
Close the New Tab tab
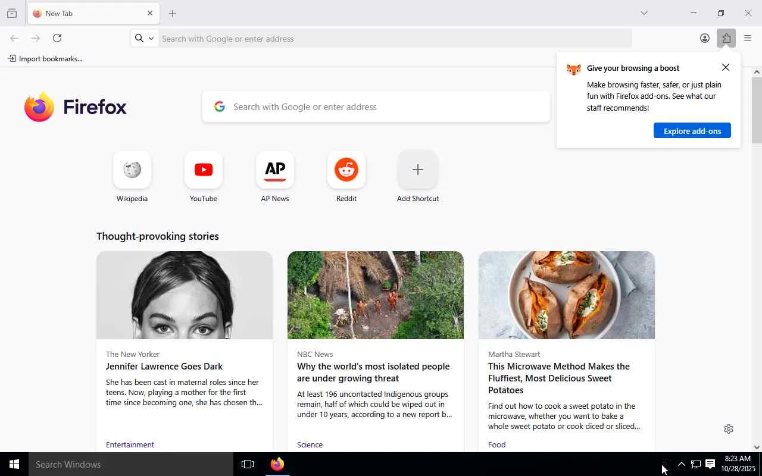pyautogui.click(x=150, y=13)
